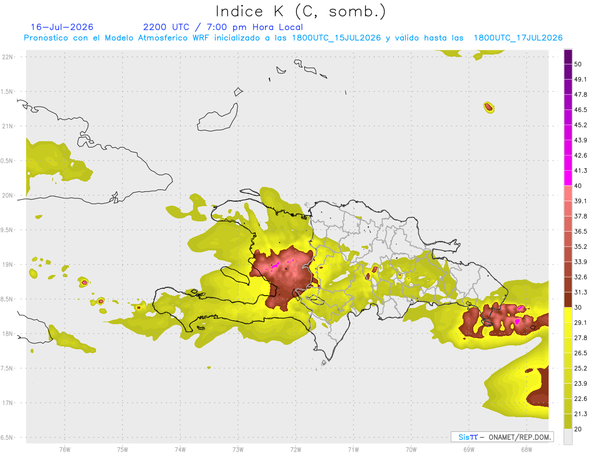The width and height of the screenshot is (591, 456).
Task: Click the colorbar value "45.2"
Action: [581, 125]
